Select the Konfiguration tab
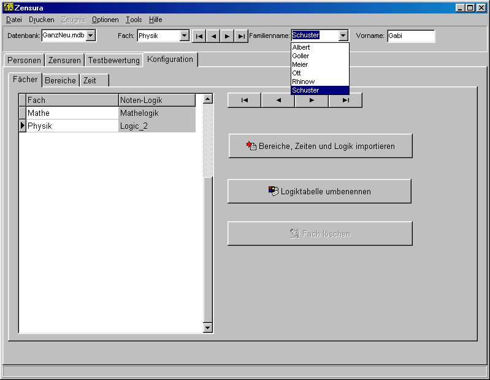490x380 pixels. (x=170, y=59)
